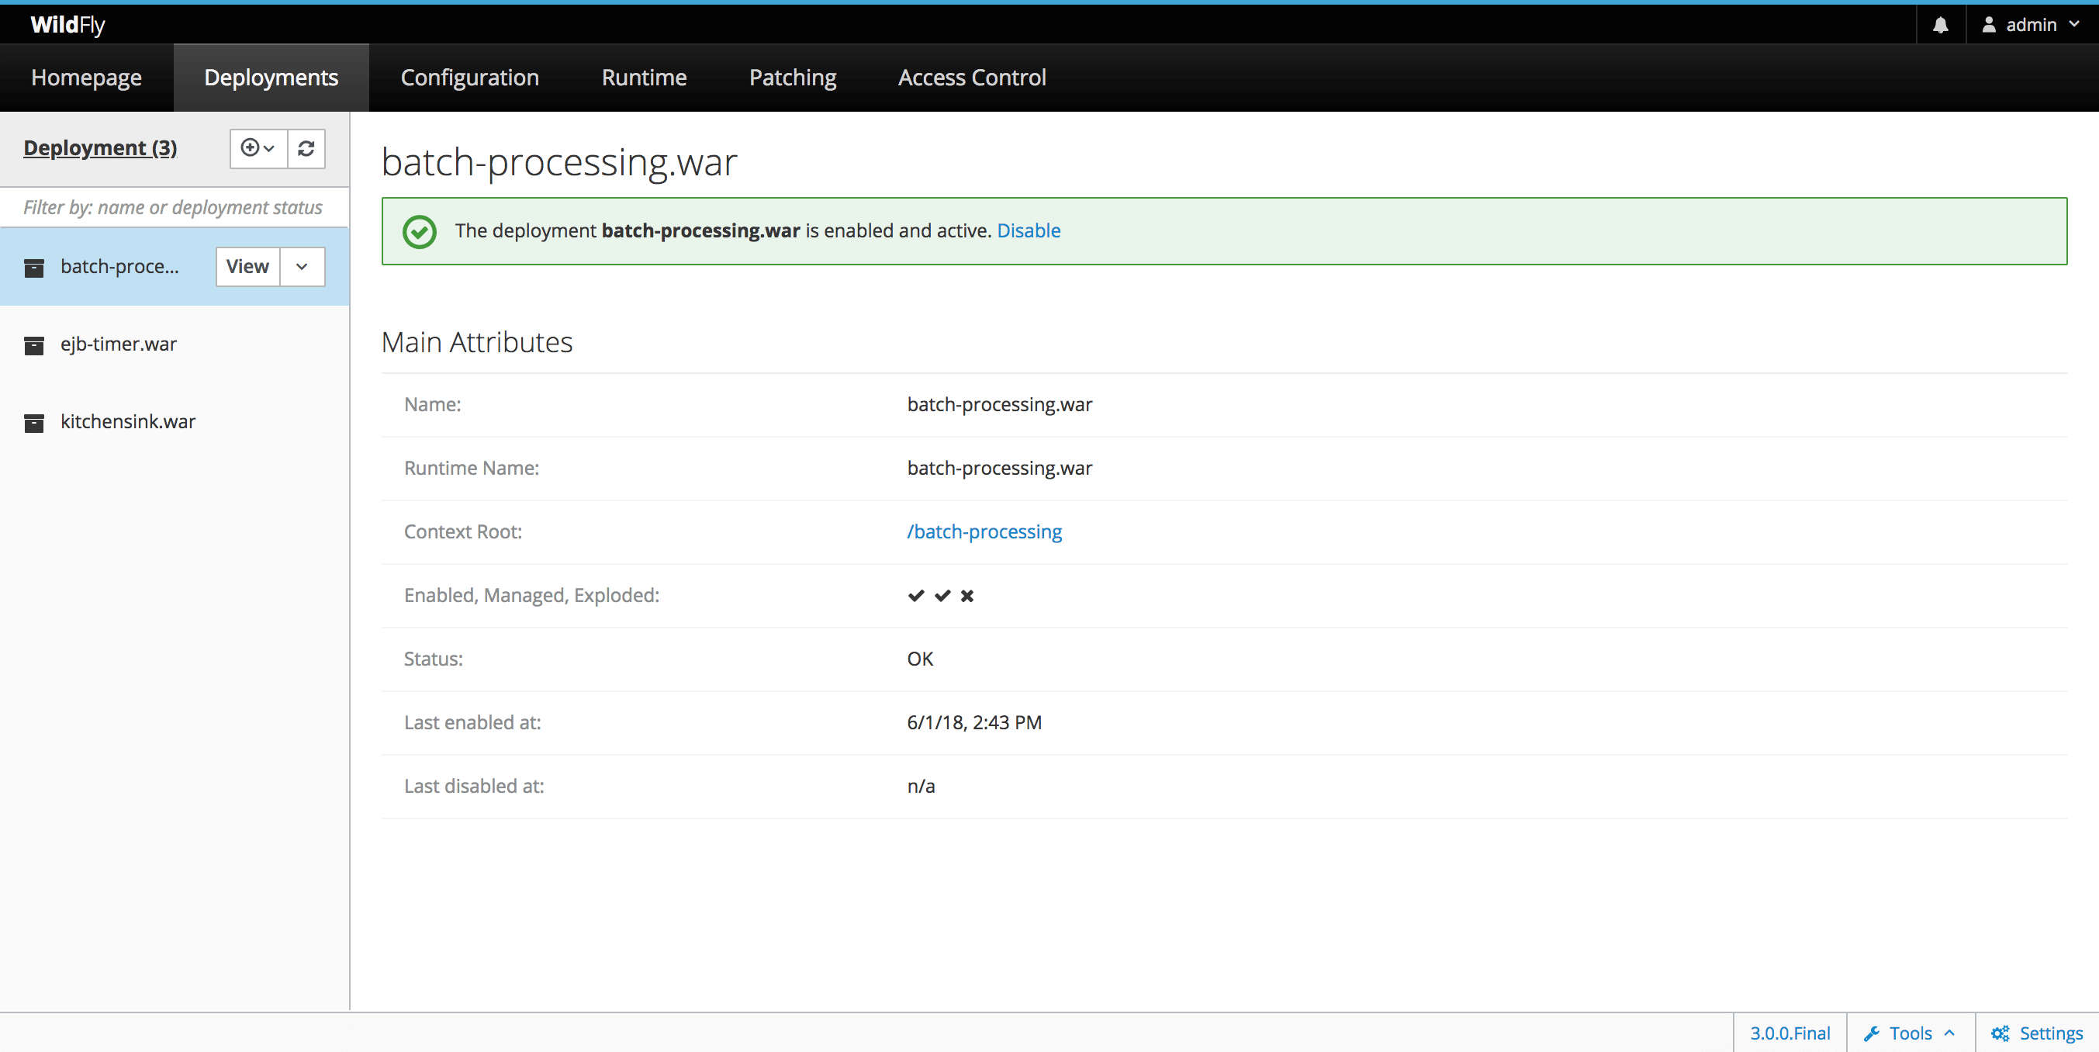Click the refresh deployments icon
Viewport: 2099px width, 1052px height.
tap(306, 147)
